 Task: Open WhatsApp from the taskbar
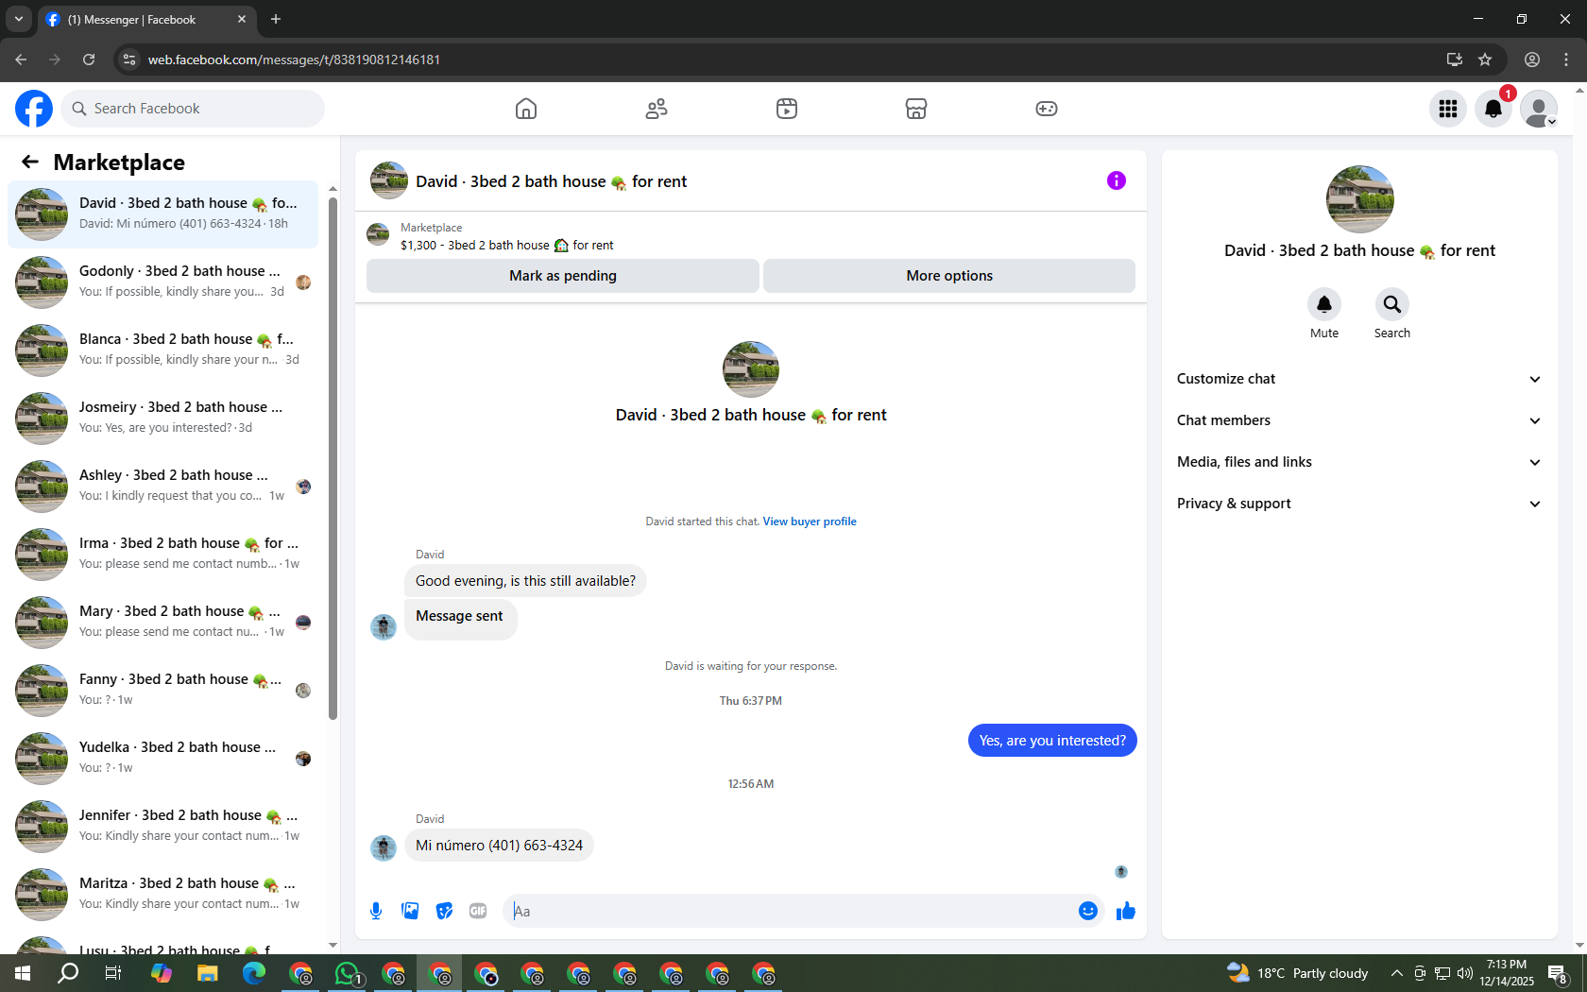348,973
